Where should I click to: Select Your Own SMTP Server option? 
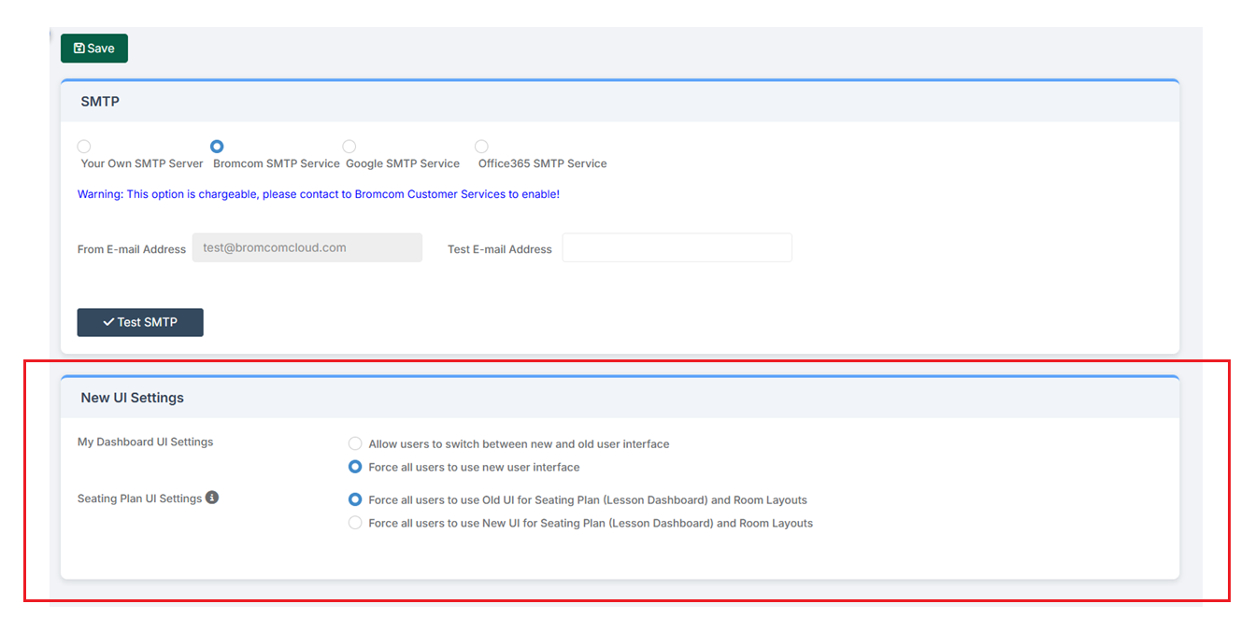click(84, 147)
